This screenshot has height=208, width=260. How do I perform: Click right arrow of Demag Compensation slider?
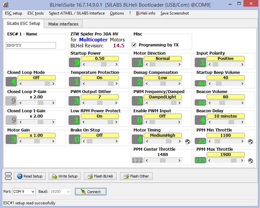tap(180, 83)
